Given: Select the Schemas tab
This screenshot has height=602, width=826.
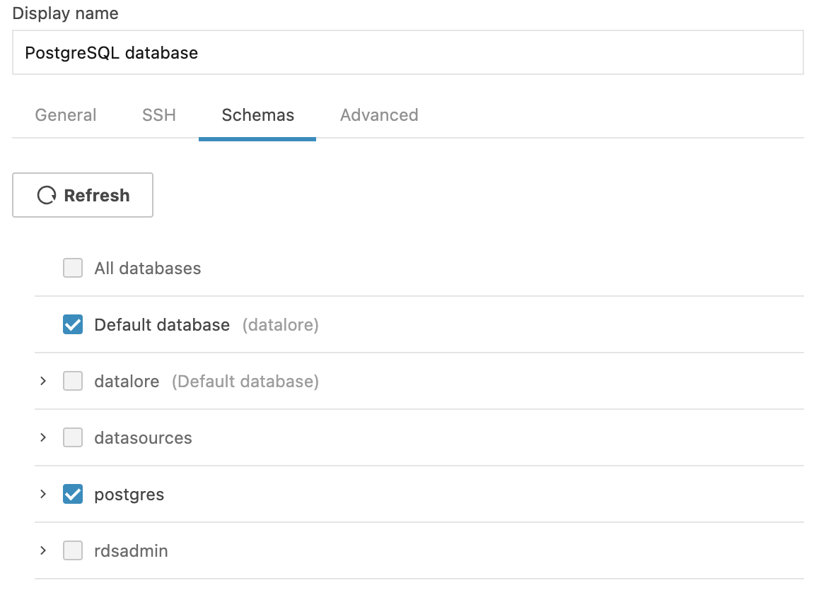Looking at the screenshot, I should (257, 114).
